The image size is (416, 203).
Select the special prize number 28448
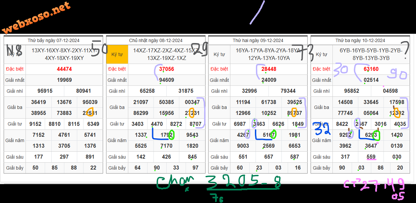(x=269, y=69)
